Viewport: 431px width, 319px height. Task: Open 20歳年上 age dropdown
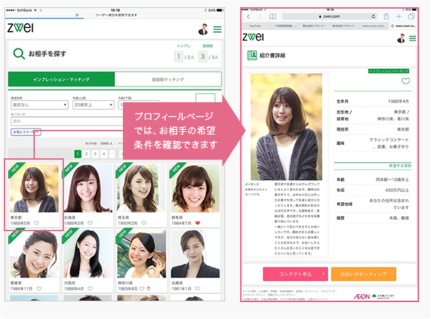pyautogui.click(x=93, y=104)
